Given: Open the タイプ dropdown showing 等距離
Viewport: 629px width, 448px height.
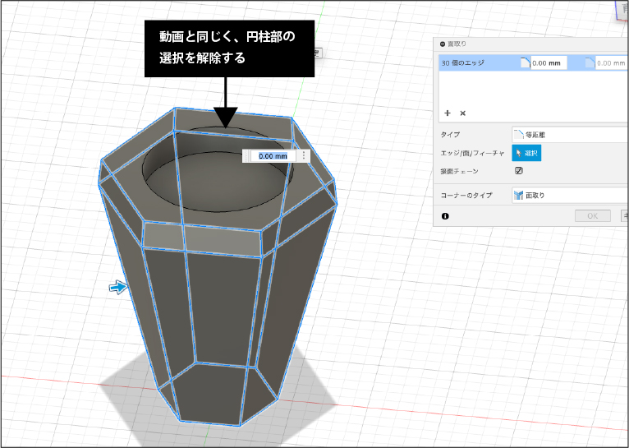Looking at the screenshot, I should pyautogui.click(x=568, y=134).
